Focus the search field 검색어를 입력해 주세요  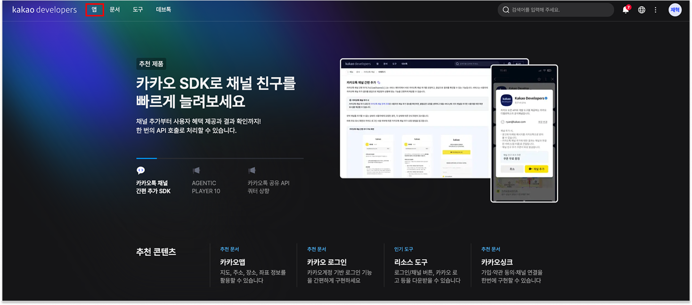point(556,10)
